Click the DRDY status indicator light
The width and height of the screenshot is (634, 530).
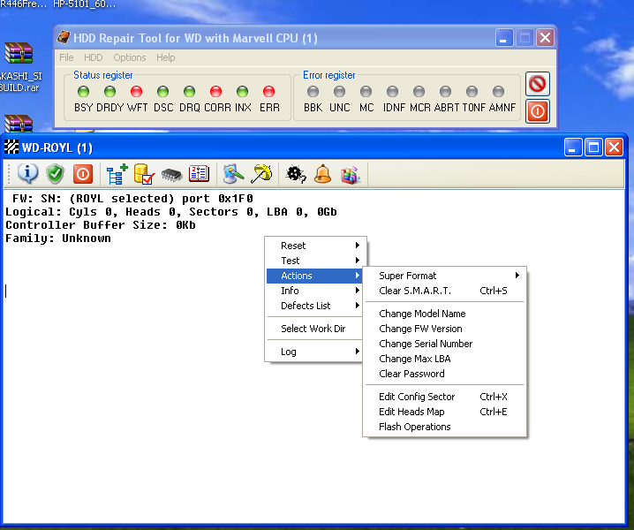click(109, 92)
